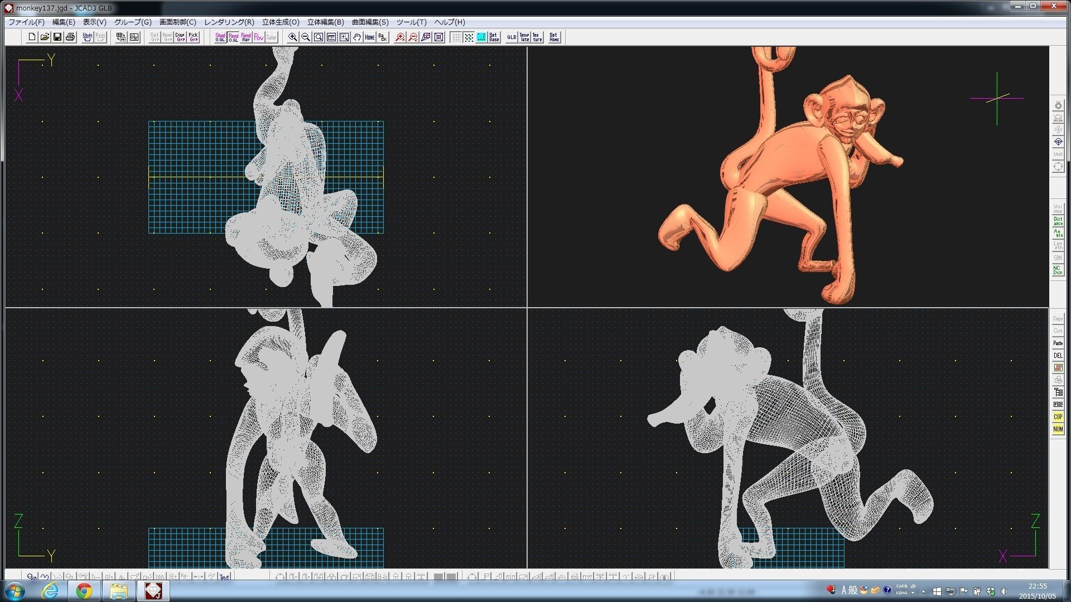Toggle the dotted grid display button

coord(456,37)
